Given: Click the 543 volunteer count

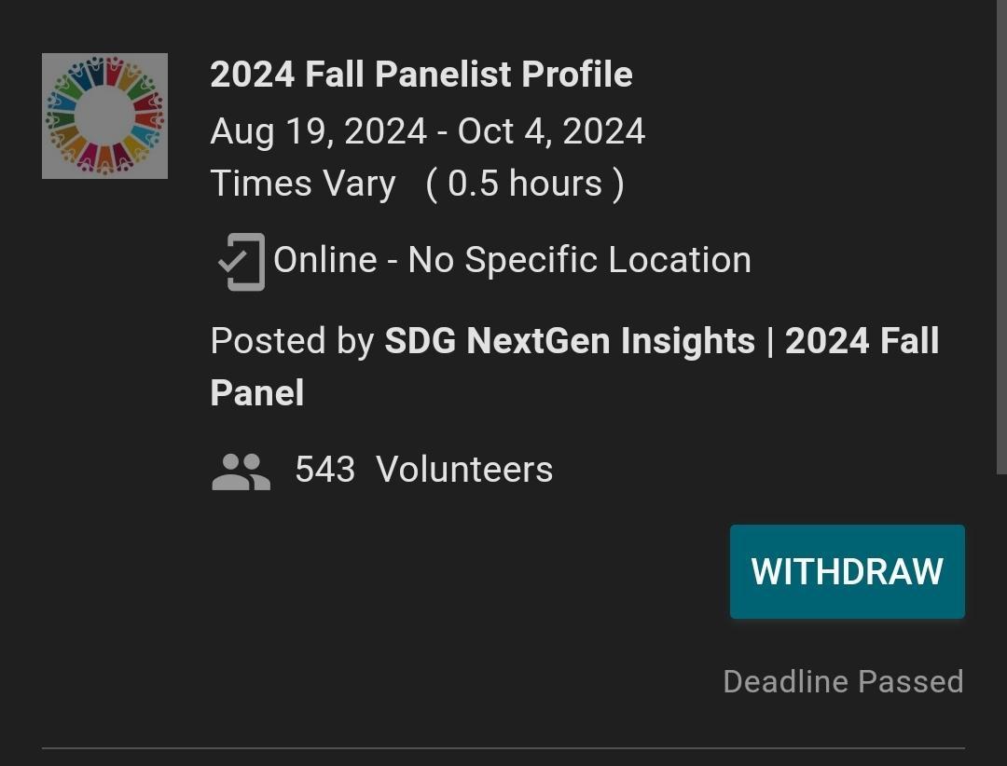Looking at the screenshot, I should tap(324, 470).
